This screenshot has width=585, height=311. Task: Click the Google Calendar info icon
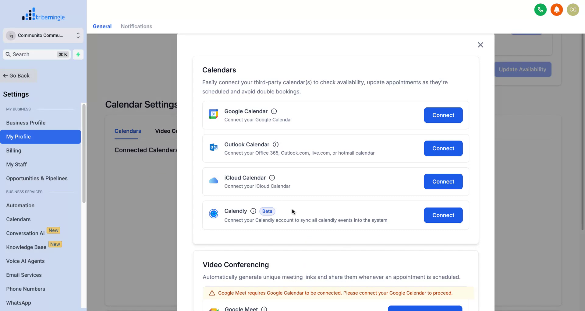[274, 111]
